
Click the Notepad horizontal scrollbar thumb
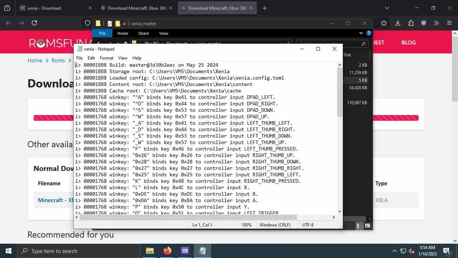pos(188,217)
